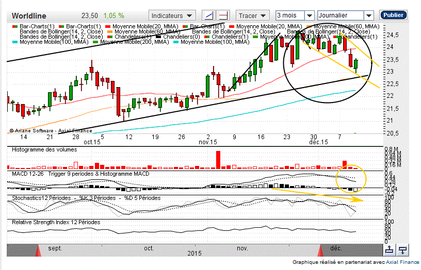The width and height of the screenshot is (421, 270).
Task: Expand the arrow next to 'Journalier'
Action: 369,15
